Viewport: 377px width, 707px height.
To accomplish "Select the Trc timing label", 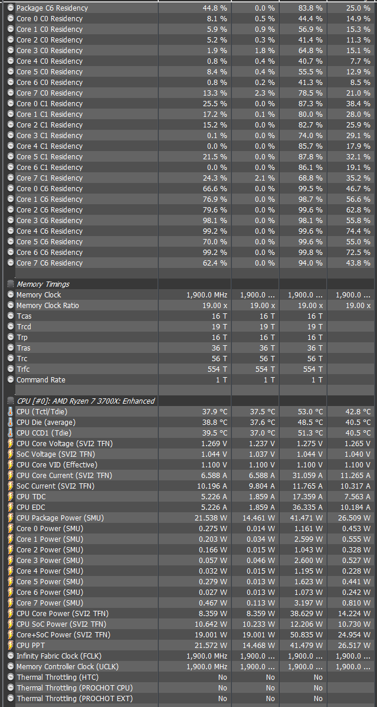I will coord(22,358).
